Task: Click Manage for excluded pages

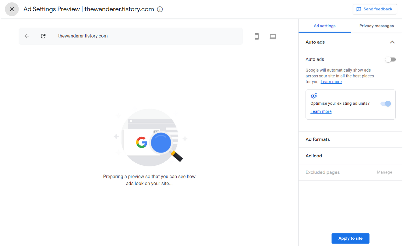Action: (384, 172)
